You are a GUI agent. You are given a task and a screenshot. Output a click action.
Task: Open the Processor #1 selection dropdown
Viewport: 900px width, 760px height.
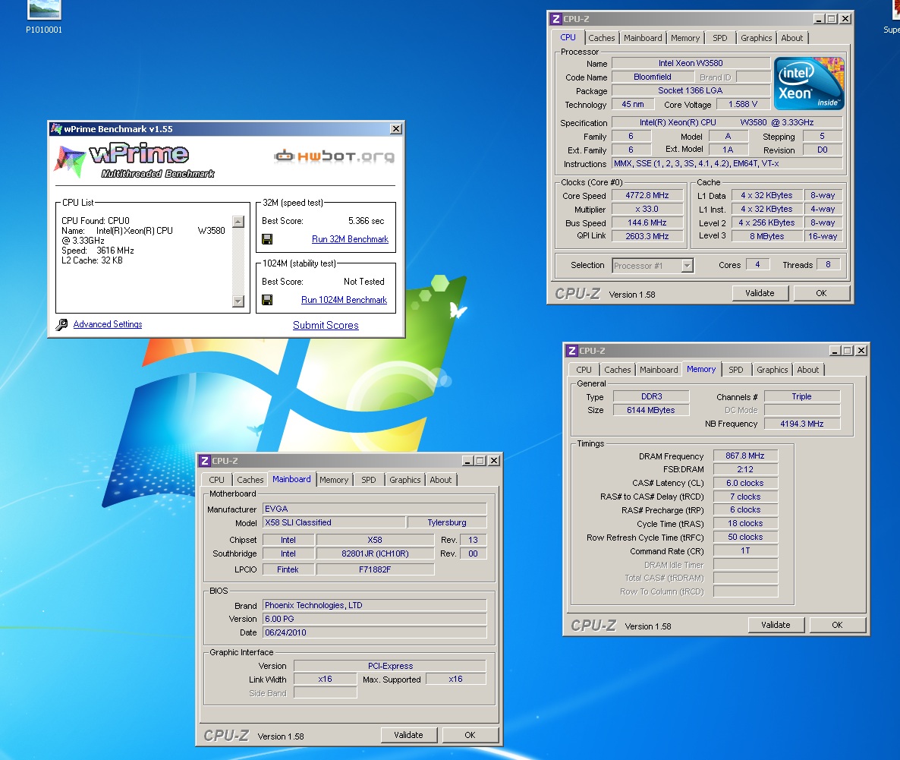[687, 266]
